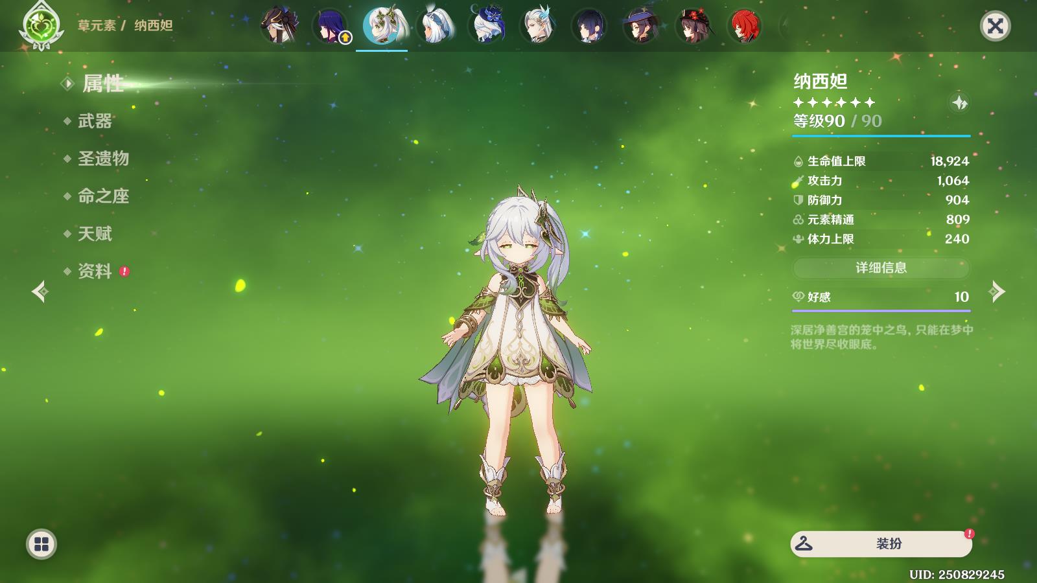
Task: Click the 元素精通 809 stat row
Action: (881, 219)
